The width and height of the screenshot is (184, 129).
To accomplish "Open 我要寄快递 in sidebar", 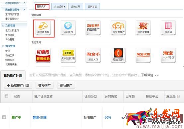I will point(11,64).
